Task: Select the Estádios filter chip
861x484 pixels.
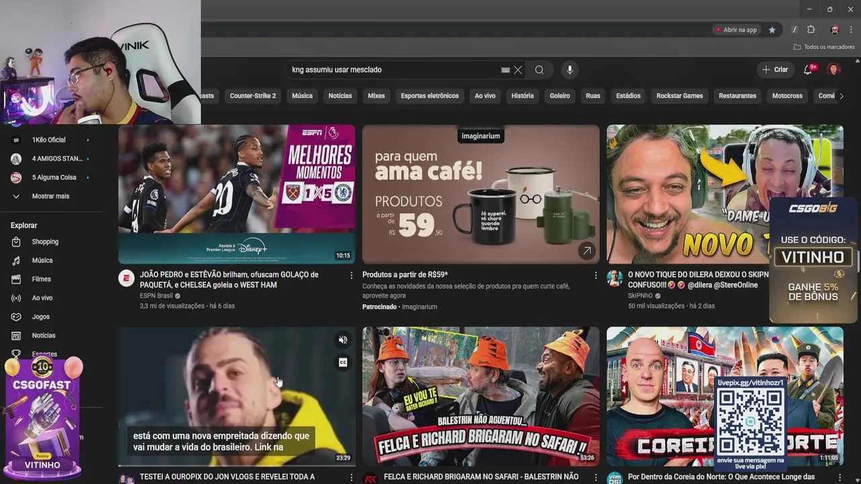Action: point(628,96)
